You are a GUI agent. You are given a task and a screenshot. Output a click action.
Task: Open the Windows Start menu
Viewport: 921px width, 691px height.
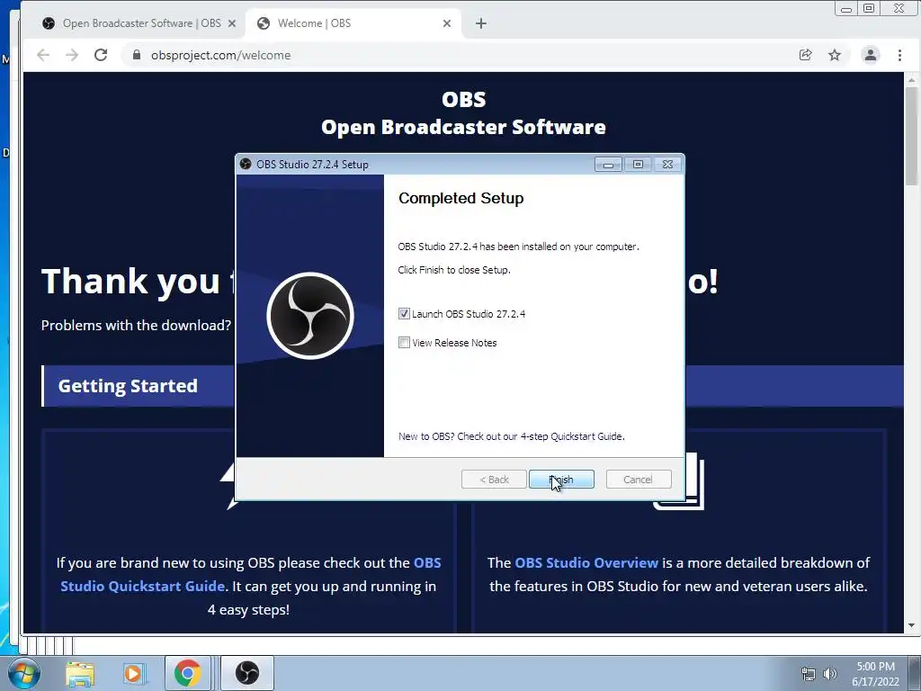click(24, 673)
